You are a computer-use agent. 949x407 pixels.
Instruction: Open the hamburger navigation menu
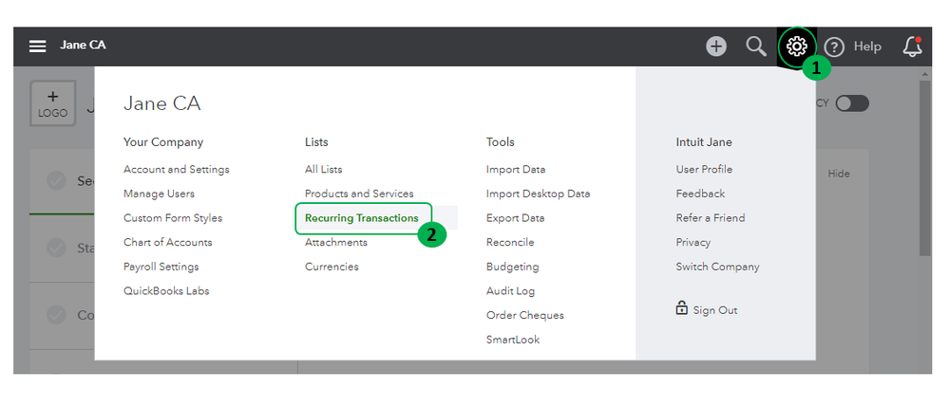[x=38, y=46]
